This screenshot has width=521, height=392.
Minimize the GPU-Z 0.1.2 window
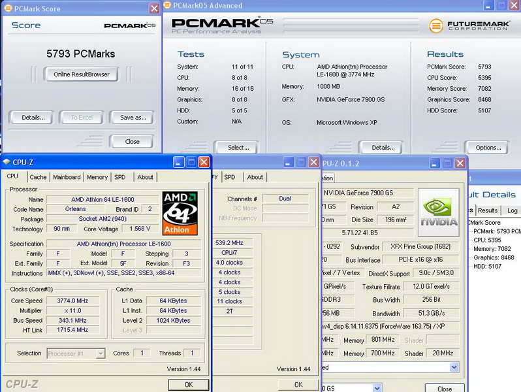tap(435, 163)
